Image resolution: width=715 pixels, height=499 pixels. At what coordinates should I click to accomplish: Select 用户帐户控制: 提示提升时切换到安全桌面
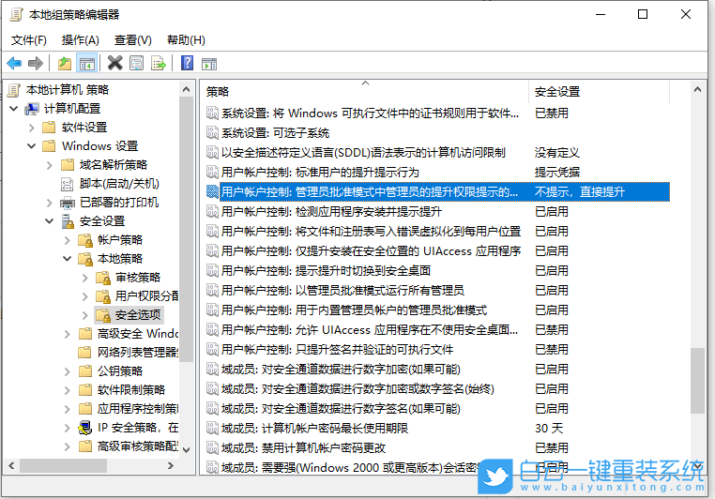click(326, 271)
